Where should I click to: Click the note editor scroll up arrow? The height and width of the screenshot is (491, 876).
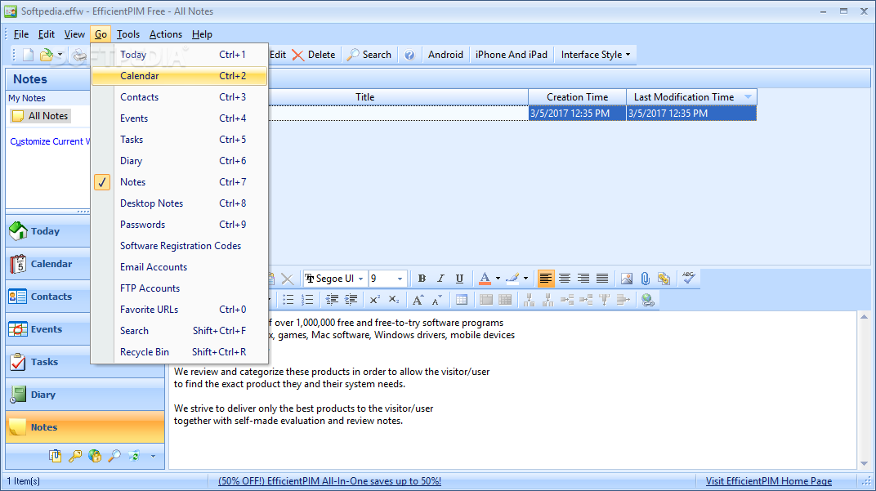(865, 317)
